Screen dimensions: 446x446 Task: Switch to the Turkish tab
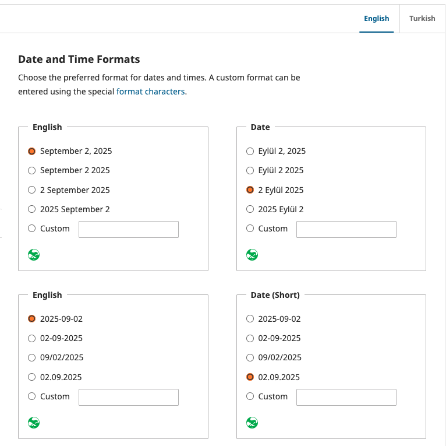pyautogui.click(x=422, y=19)
